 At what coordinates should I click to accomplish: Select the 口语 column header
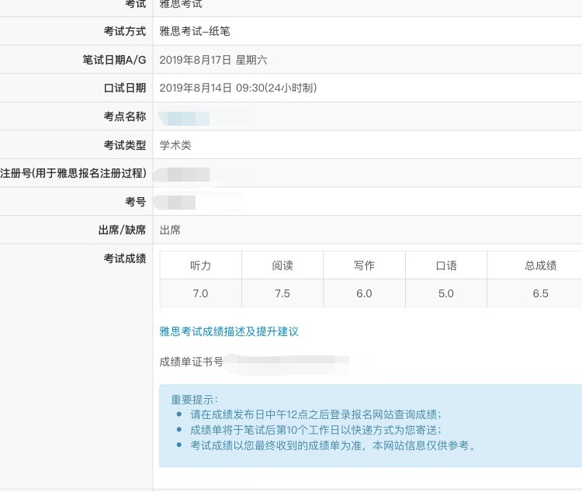click(x=446, y=265)
